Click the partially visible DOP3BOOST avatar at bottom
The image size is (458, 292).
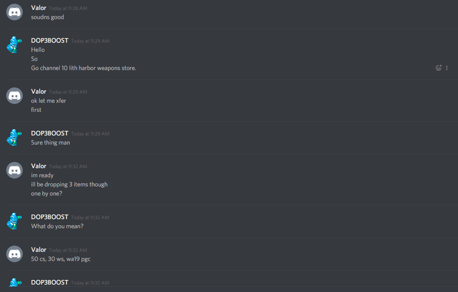(15, 282)
